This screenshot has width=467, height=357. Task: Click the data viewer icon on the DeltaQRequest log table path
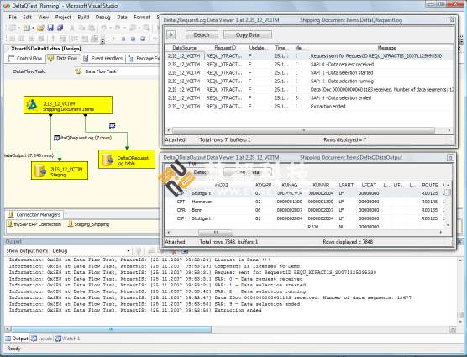point(112,126)
